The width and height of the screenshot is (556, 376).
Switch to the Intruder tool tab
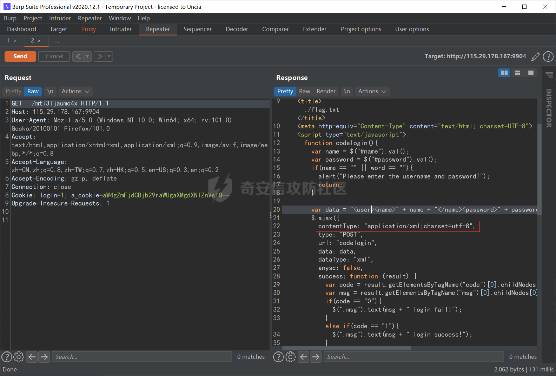coord(121,29)
